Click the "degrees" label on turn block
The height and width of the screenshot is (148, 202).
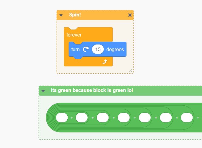click(115, 49)
